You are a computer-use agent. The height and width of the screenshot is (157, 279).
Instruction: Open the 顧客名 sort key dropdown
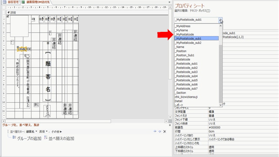coord(36,132)
